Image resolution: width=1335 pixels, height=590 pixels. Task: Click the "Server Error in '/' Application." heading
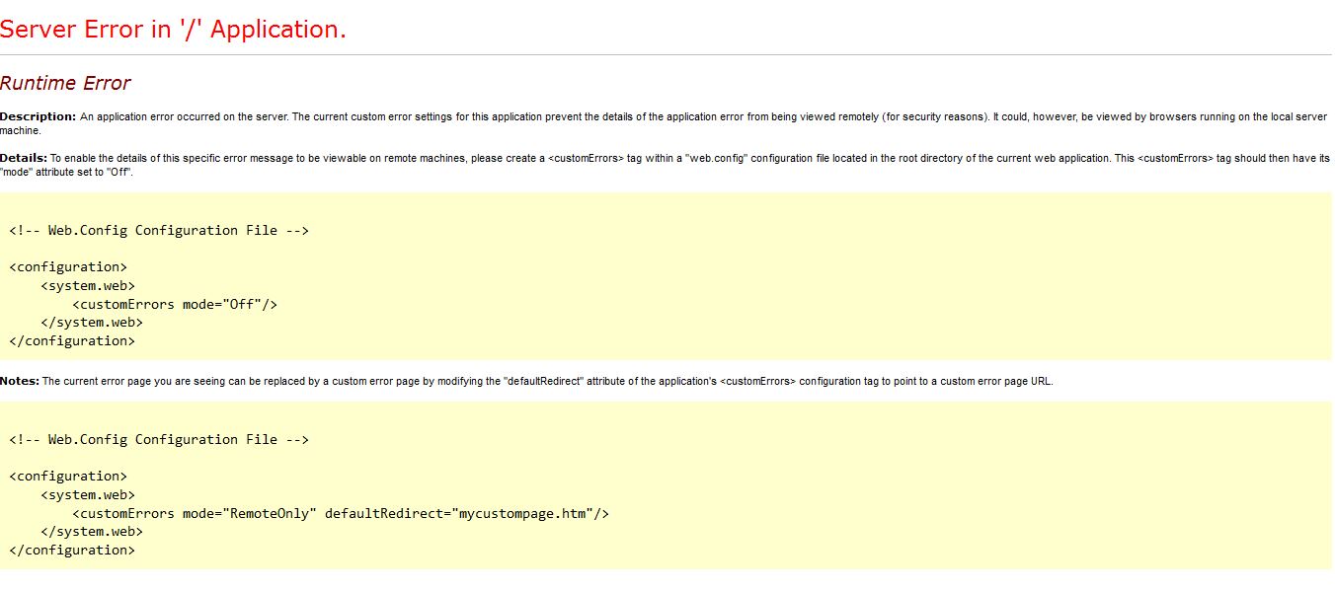173,30
